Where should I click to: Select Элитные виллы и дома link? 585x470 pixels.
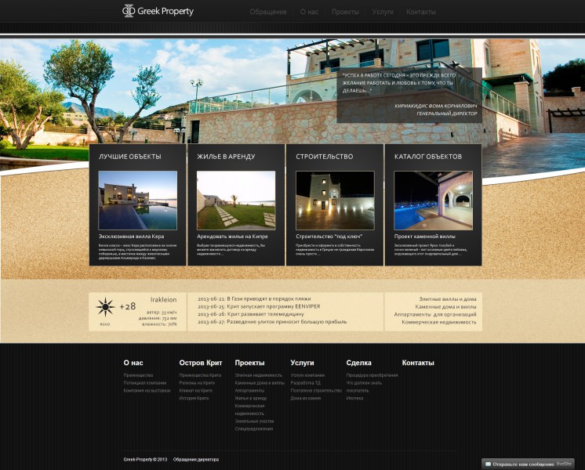[447, 299]
